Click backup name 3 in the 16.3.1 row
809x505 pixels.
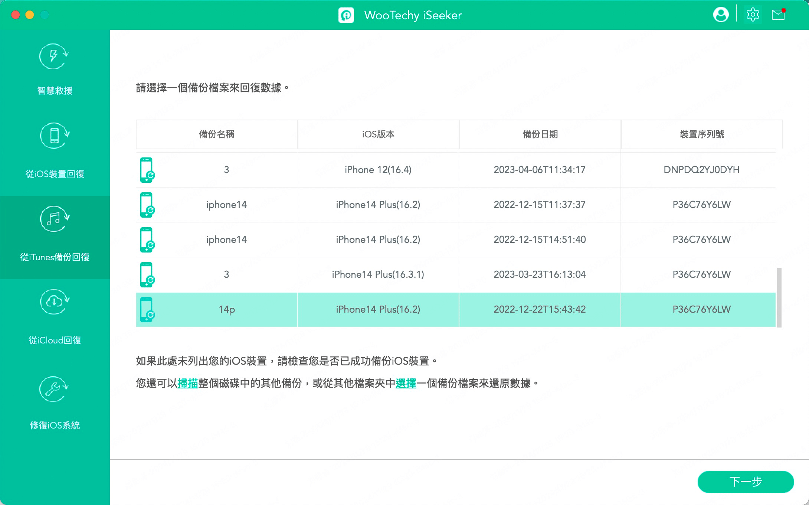(x=226, y=274)
